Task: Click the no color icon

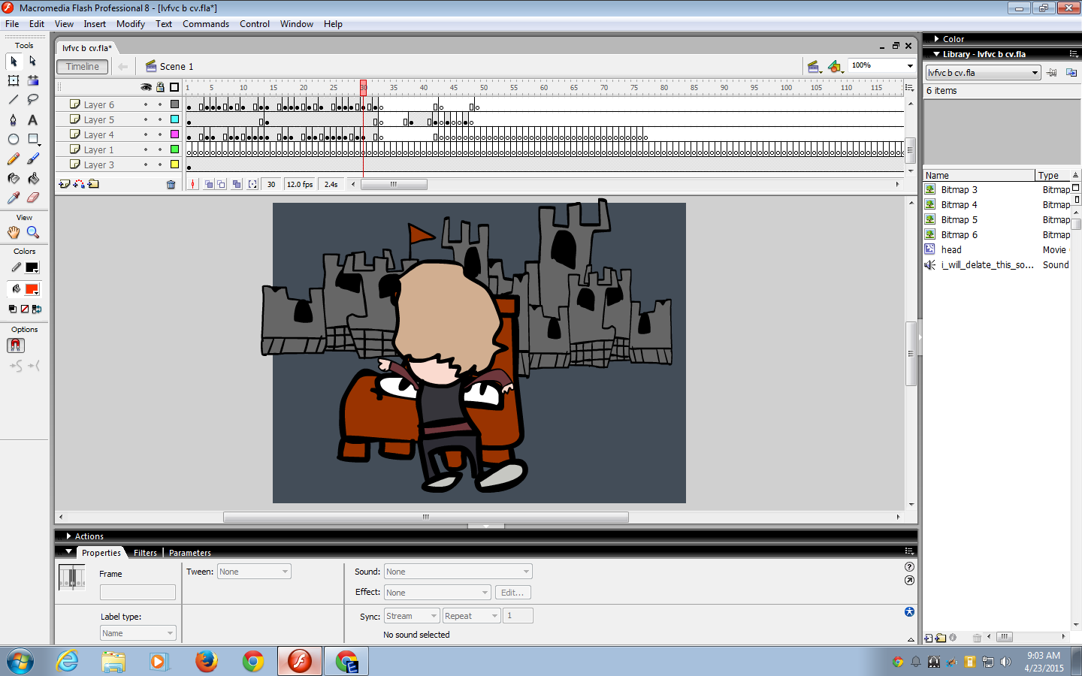Action: click(x=25, y=309)
